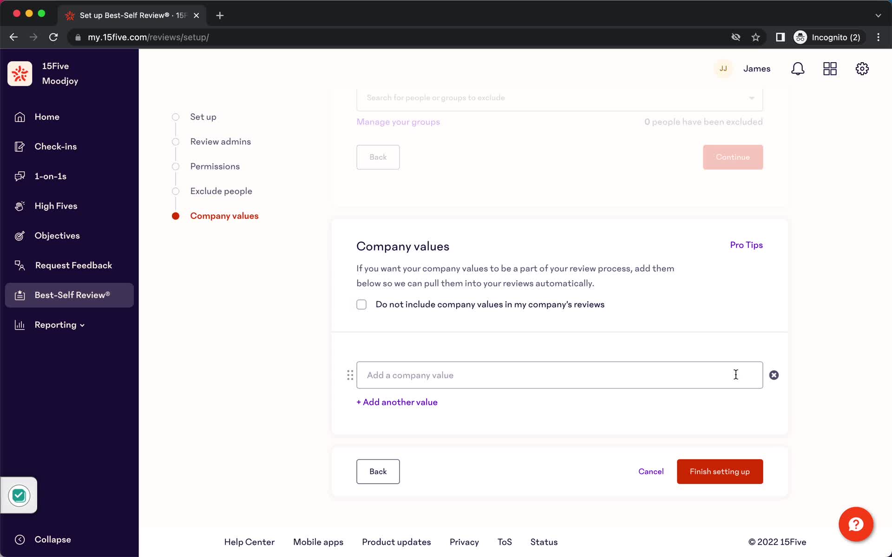This screenshot has height=557, width=892.
Task: Click the Pro Tips link
Action: point(746,245)
